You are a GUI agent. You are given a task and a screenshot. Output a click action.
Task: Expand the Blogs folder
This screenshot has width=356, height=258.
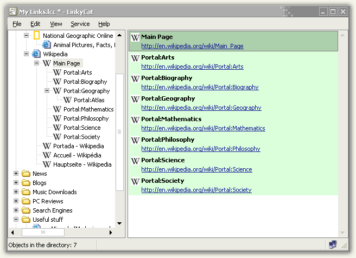tap(16, 182)
